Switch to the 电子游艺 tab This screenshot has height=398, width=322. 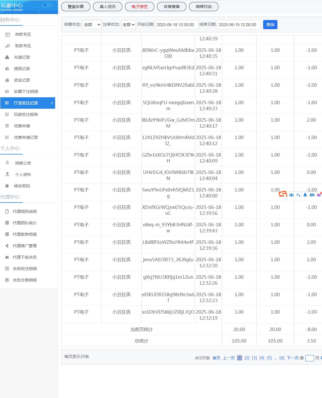(139, 7)
